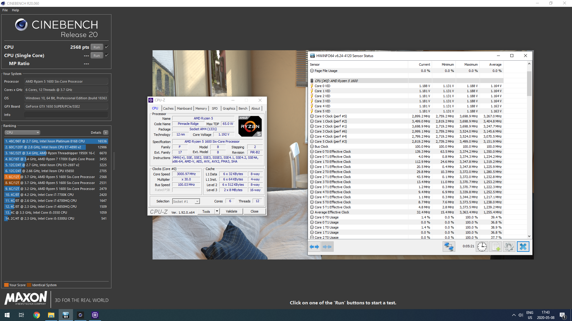Select ranking entry Core i5-5300U

[x=56, y=218]
